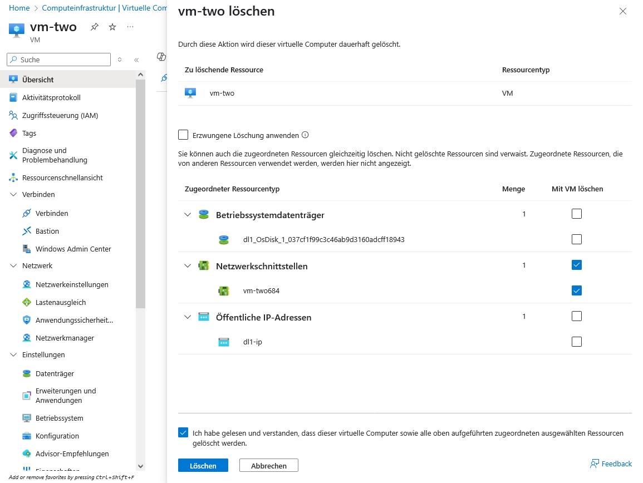Collapse the sidebar with double-chevron icon
The image size is (643, 483).
point(136,60)
